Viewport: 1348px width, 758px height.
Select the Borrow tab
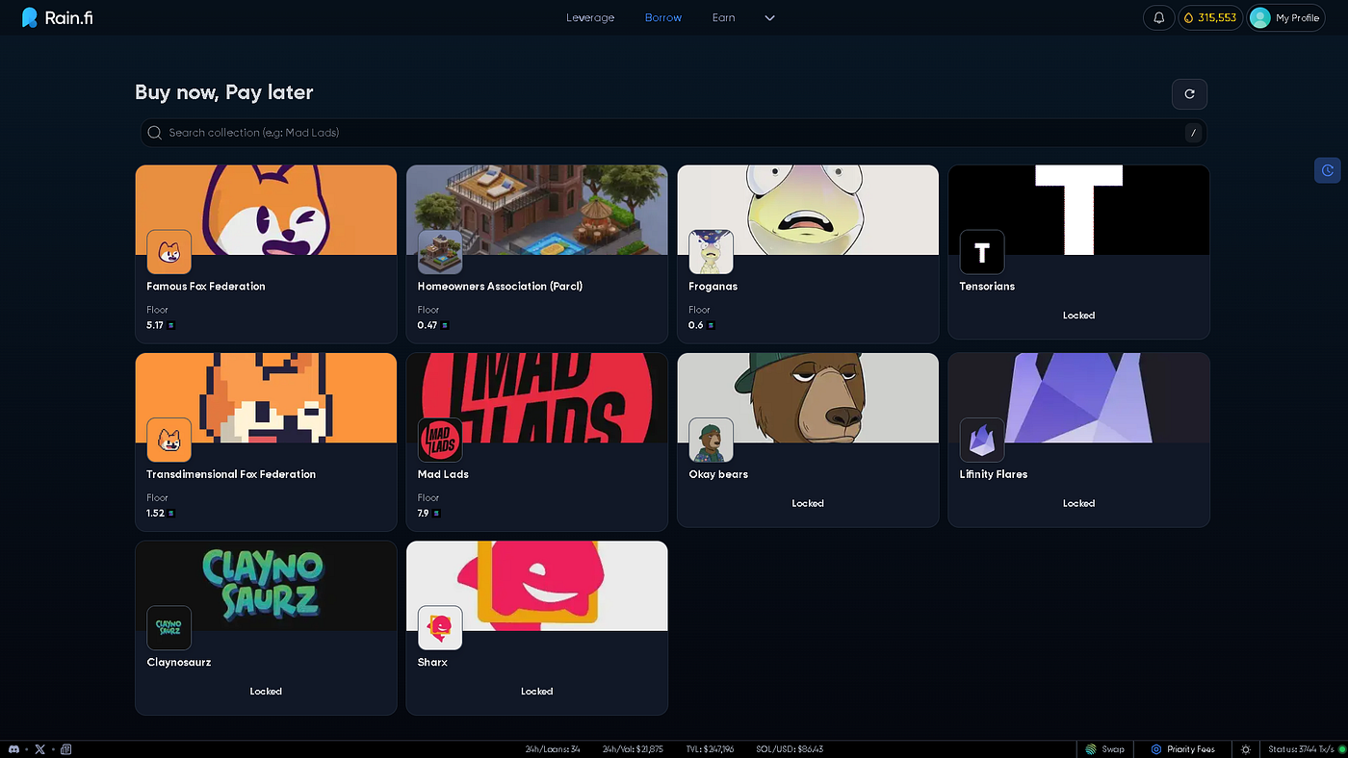pos(663,17)
